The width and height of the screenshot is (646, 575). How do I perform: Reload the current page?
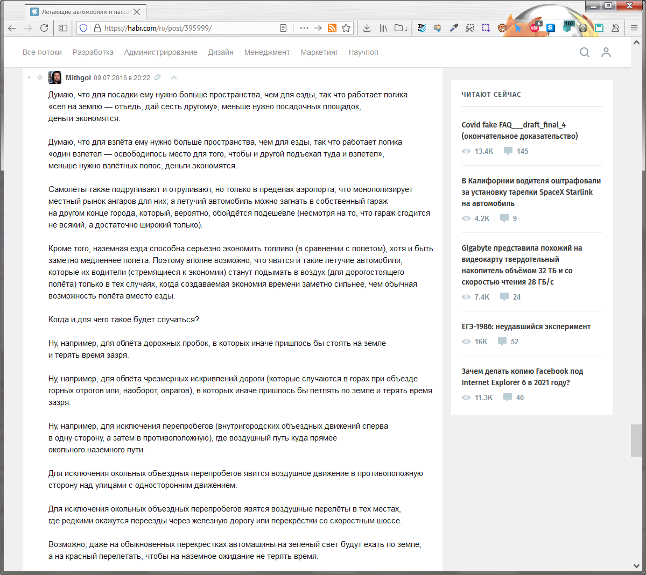(x=44, y=28)
